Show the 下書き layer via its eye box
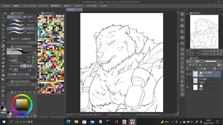Image resolution: width=223 pixels, height=125 pixels. click(187, 80)
